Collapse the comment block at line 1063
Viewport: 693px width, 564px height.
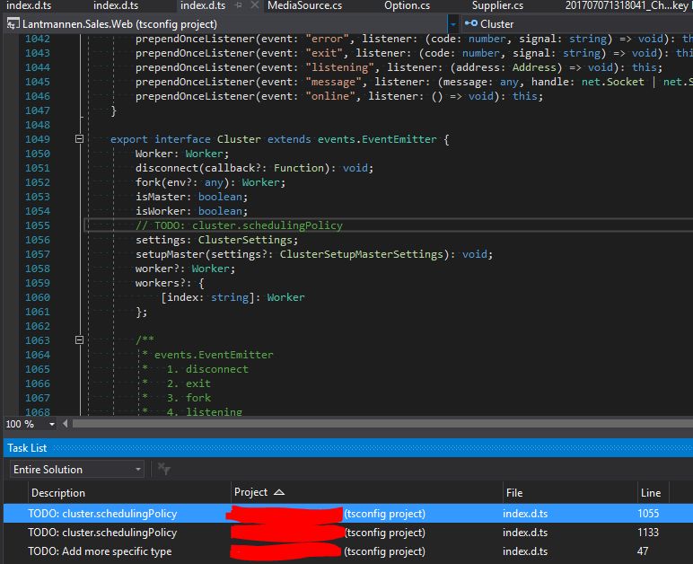pyautogui.click(x=79, y=339)
